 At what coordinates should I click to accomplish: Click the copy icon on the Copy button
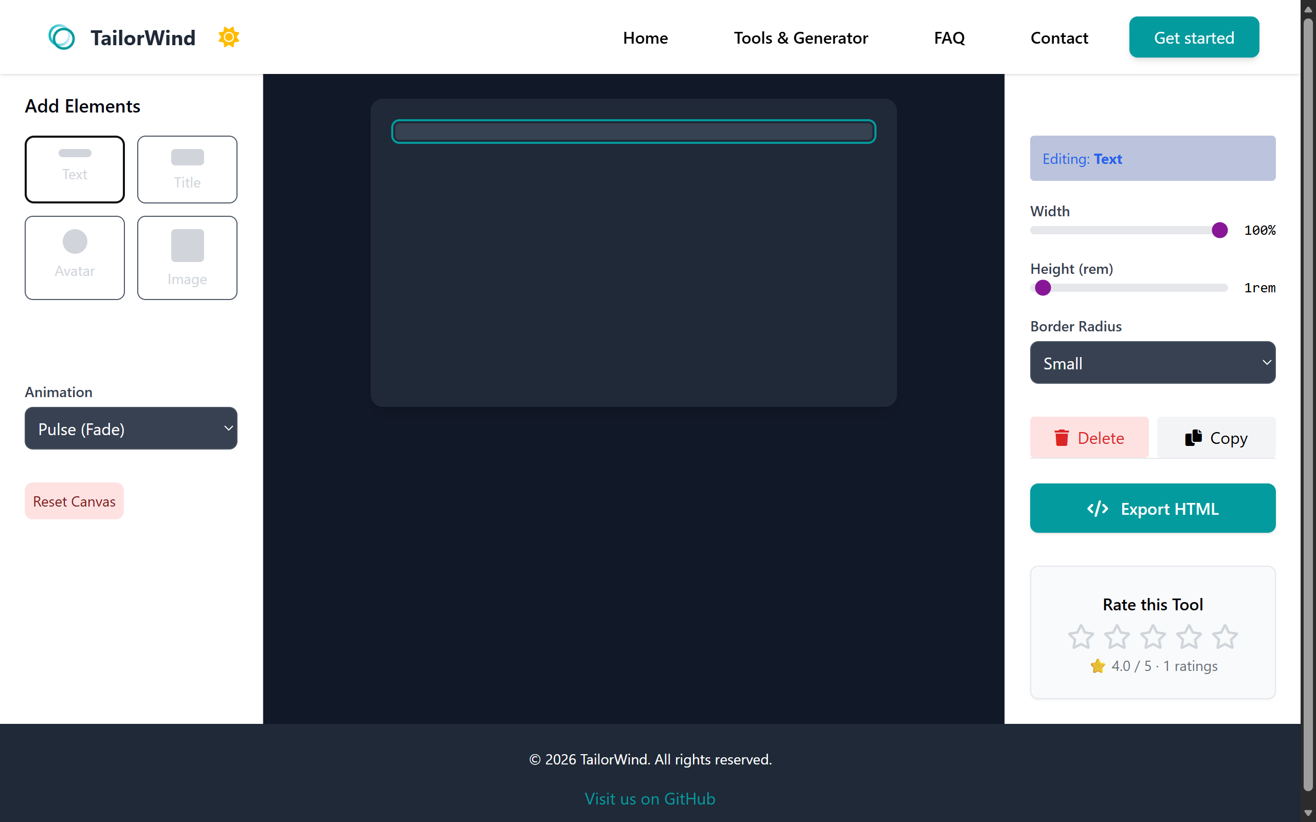[x=1193, y=438]
